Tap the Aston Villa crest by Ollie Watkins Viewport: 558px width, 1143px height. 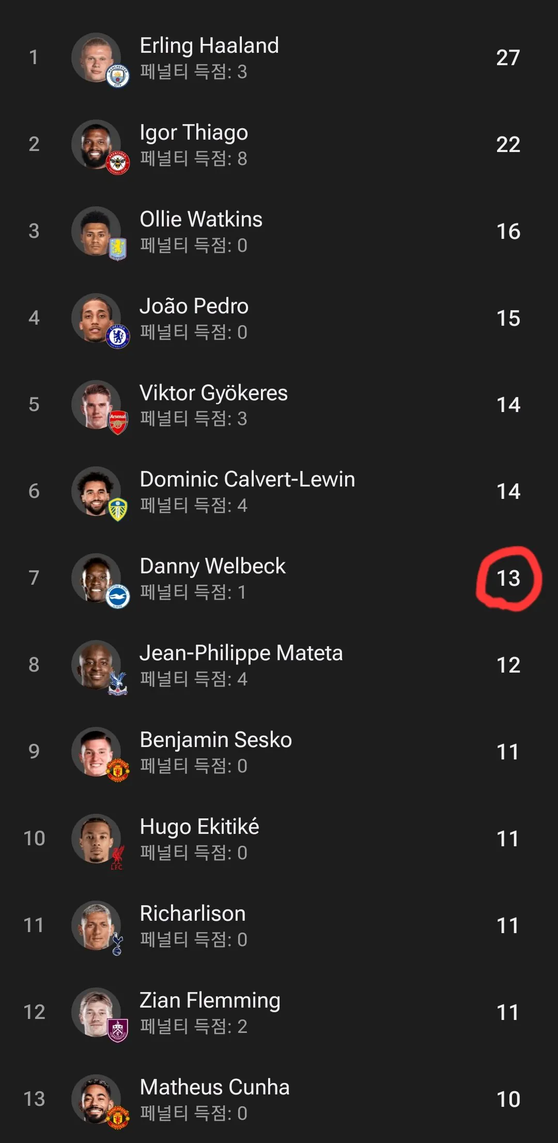click(117, 249)
